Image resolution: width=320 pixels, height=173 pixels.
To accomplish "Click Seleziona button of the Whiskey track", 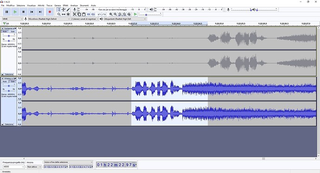I will click(9, 124).
